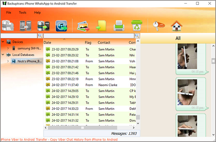Open the File menu

[9, 13]
